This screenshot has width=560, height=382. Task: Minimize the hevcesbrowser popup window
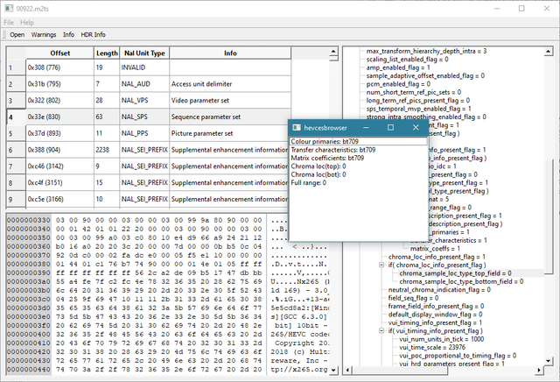(x=366, y=127)
